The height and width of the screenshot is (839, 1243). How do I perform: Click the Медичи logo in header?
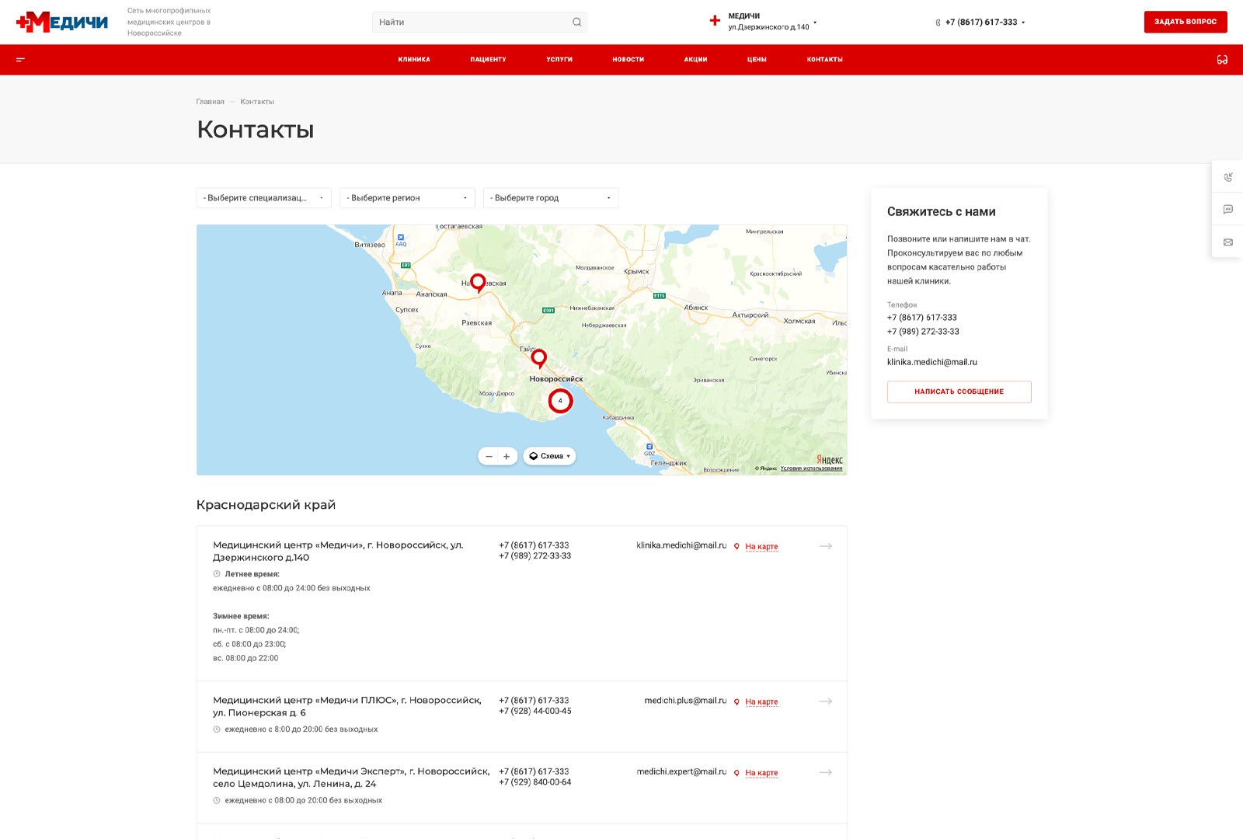62,22
